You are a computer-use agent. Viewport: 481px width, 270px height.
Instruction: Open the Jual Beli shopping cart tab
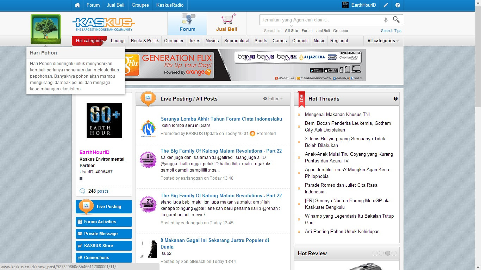click(x=226, y=23)
